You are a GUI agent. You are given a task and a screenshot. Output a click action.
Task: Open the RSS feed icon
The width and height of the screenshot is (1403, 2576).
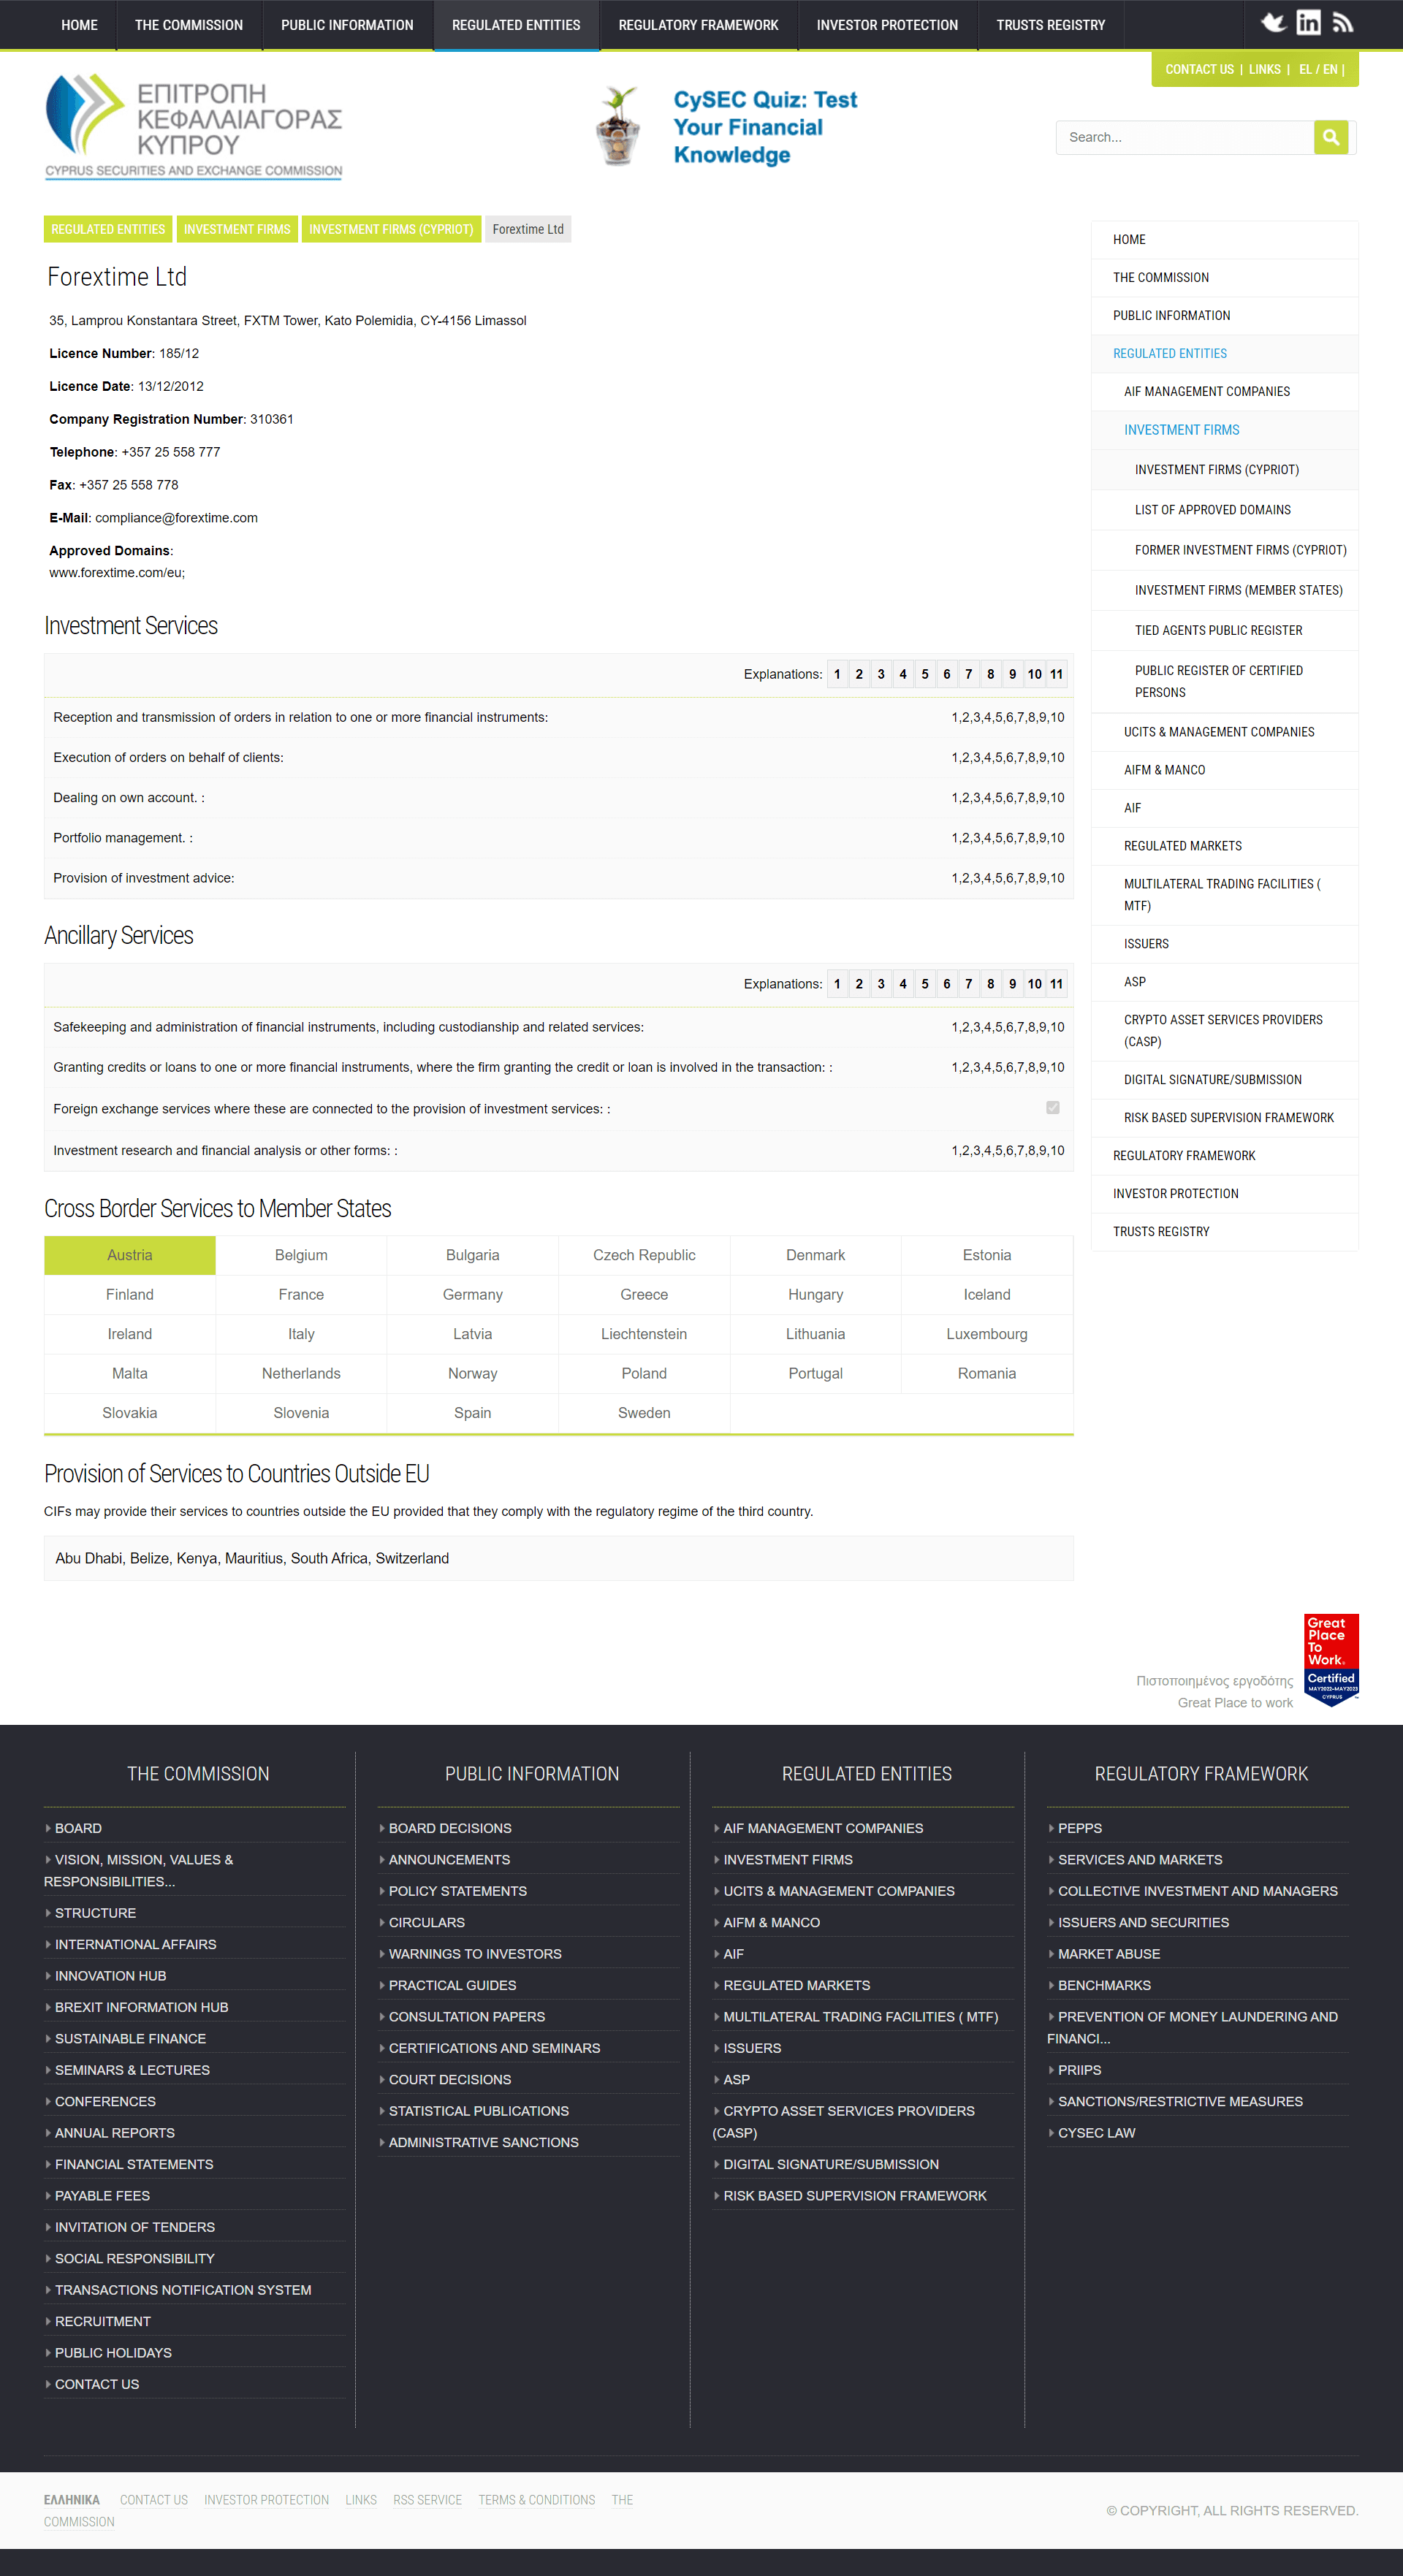coord(1343,23)
